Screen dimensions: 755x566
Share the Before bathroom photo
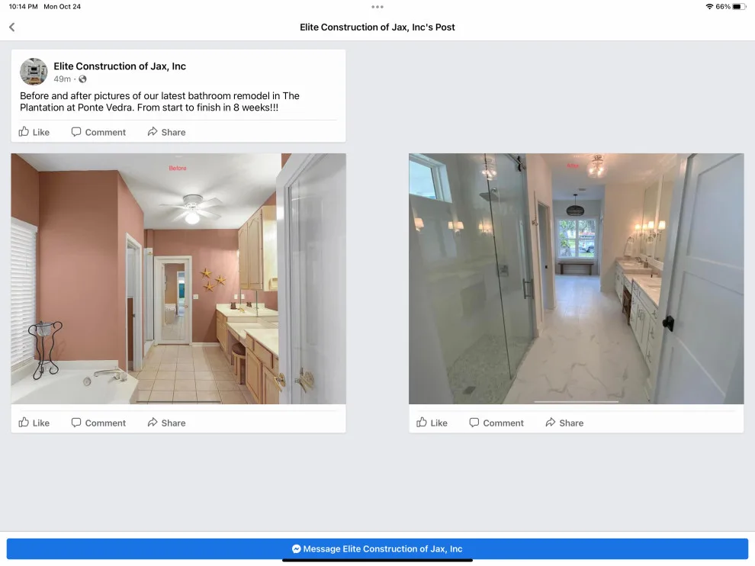[x=166, y=423]
